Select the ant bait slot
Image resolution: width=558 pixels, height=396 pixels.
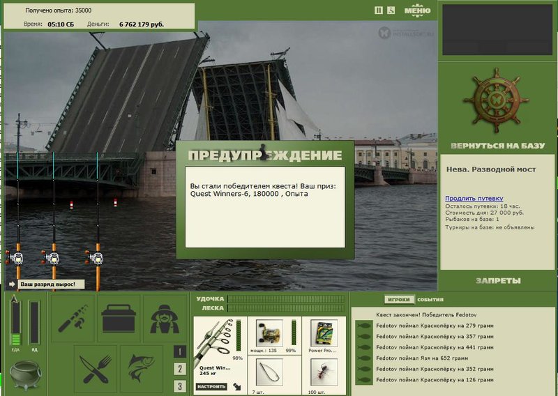point(324,374)
